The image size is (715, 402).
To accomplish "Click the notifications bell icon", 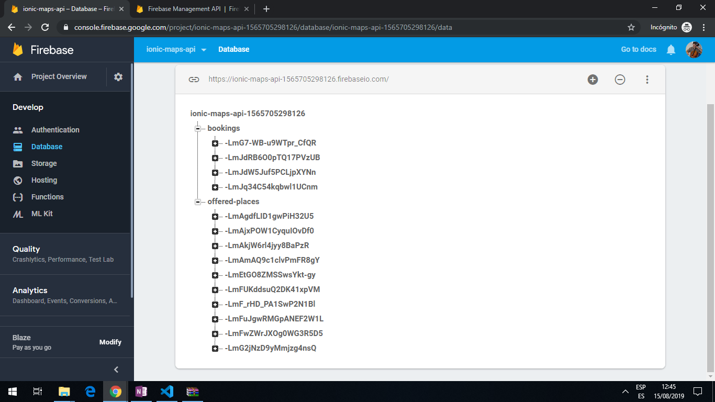I will coord(671,50).
